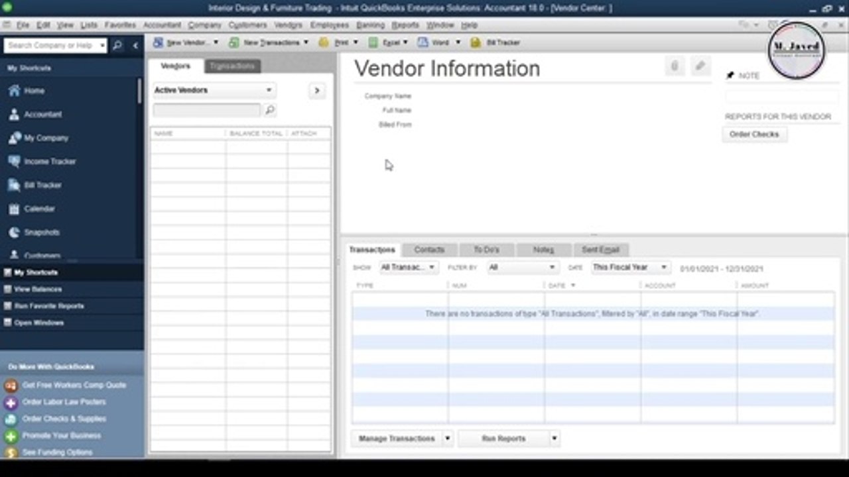
Task: Click the attachment paperclip icon in Vendor Information
Action: pyautogui.click(x=675, y=66)
